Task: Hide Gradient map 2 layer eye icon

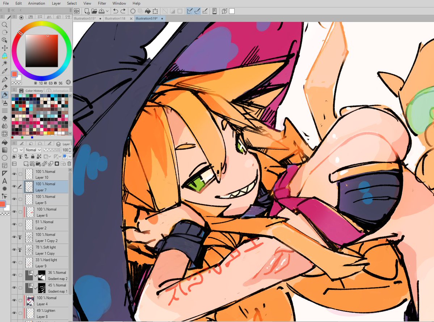Action: (14, 275)
